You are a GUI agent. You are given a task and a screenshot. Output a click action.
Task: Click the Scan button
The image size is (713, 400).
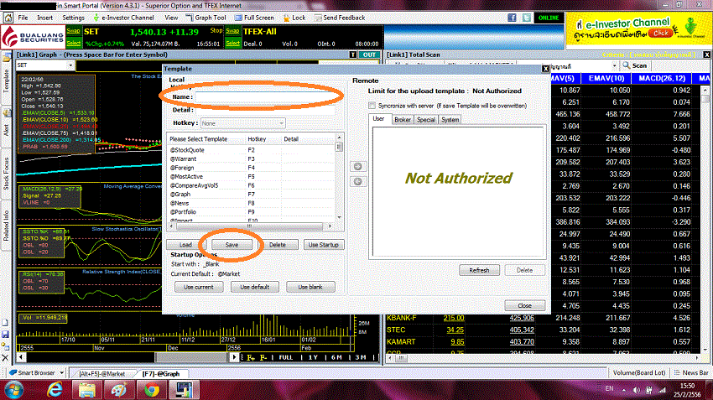click(x=635, y=66)
